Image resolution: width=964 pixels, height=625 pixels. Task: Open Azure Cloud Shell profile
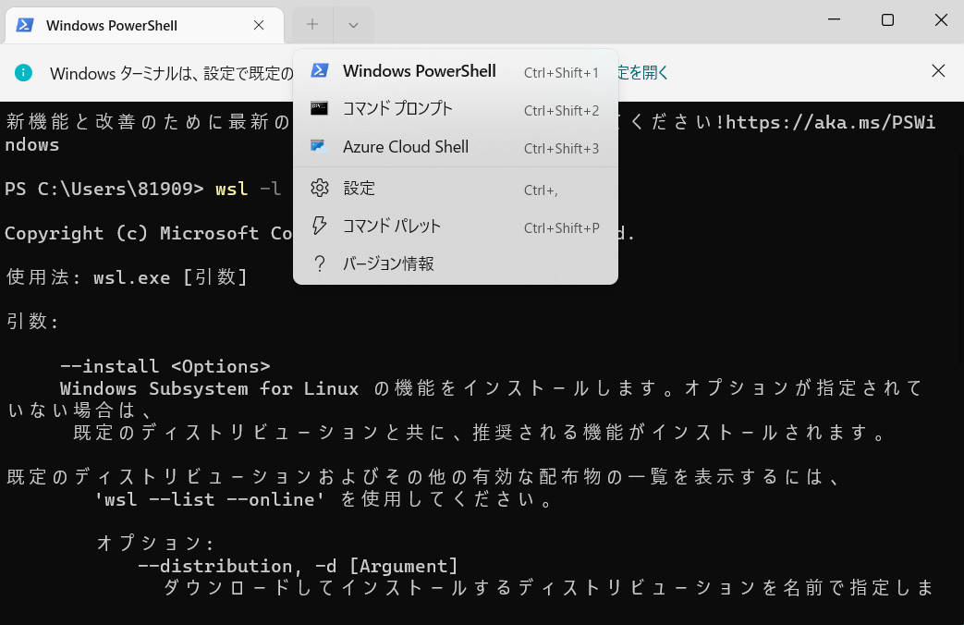[x=456, y=147]
